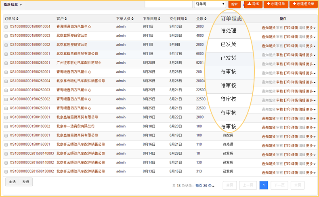Click the 搜索 search button

(x=234, y=4)
